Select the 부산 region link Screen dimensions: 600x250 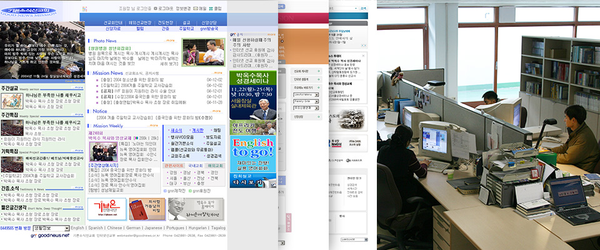pos(187,183)
